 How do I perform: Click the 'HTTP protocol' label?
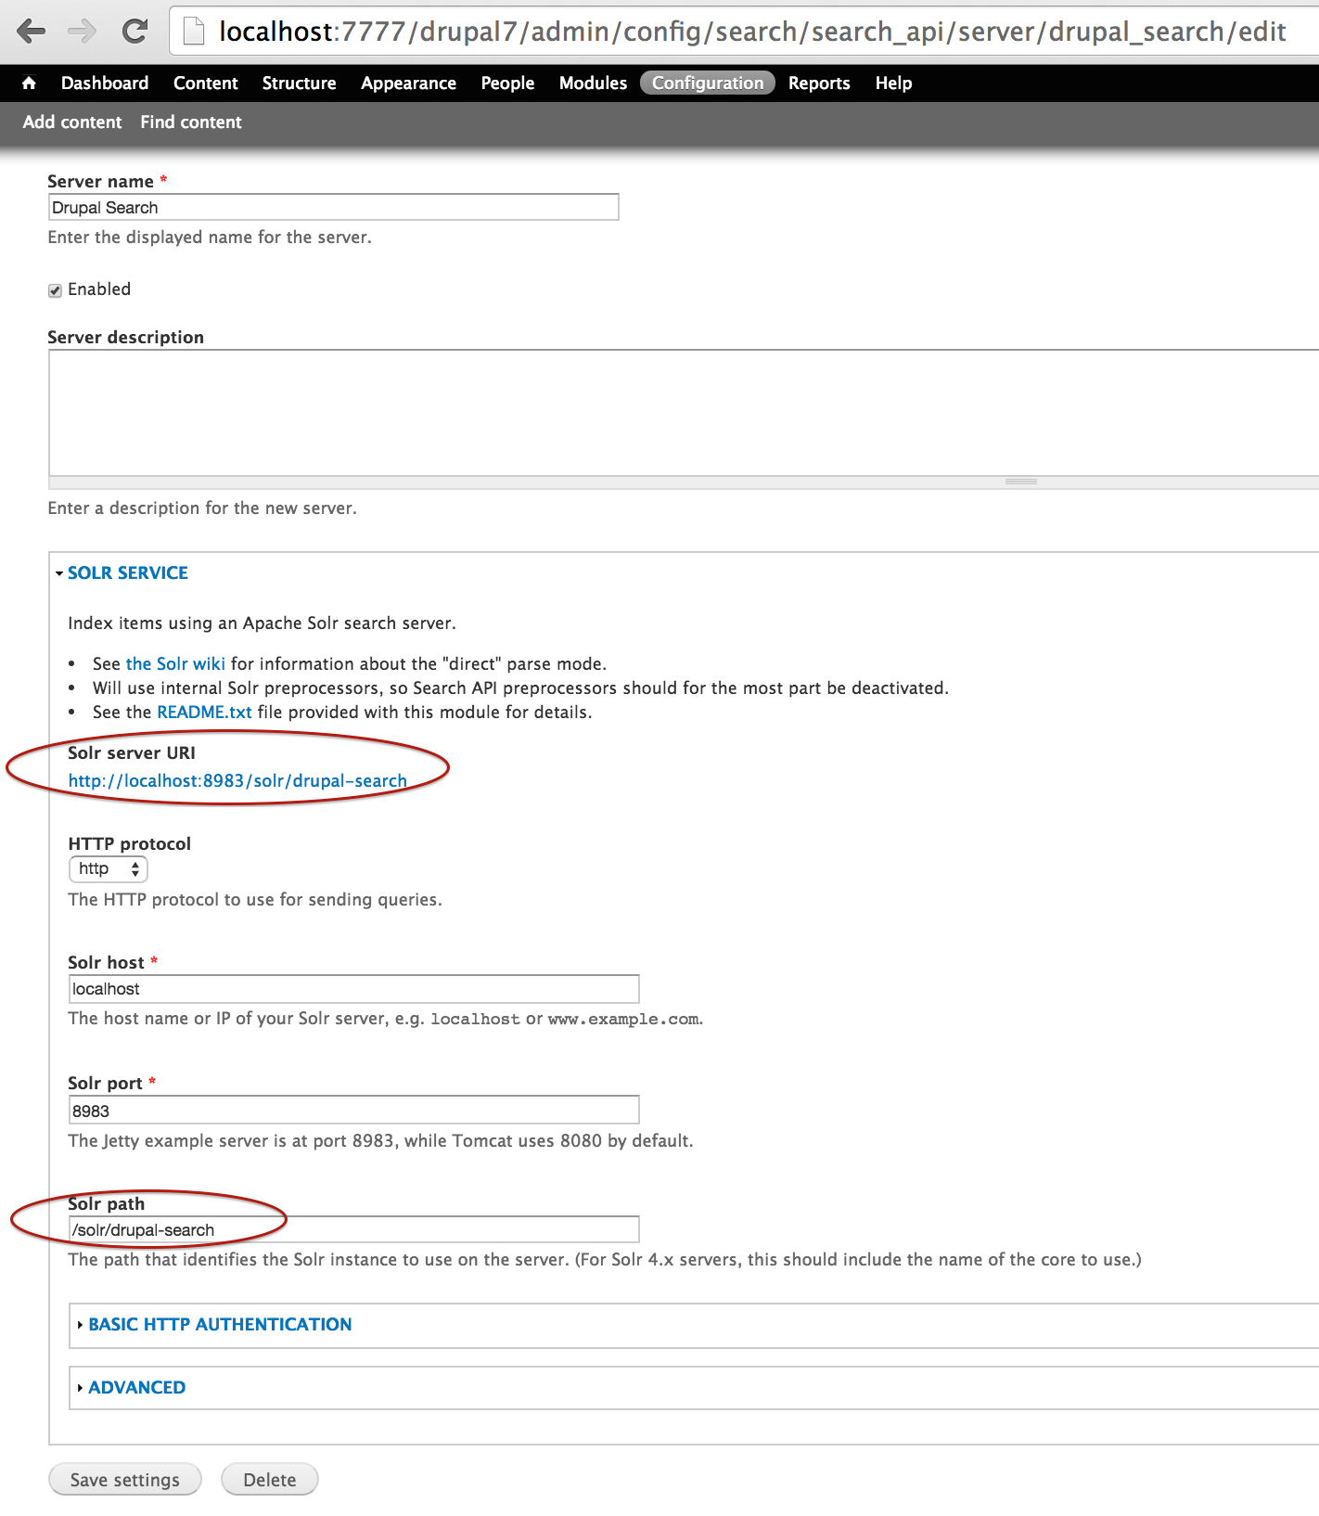129,843
